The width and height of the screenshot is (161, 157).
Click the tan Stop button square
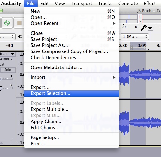19,23
